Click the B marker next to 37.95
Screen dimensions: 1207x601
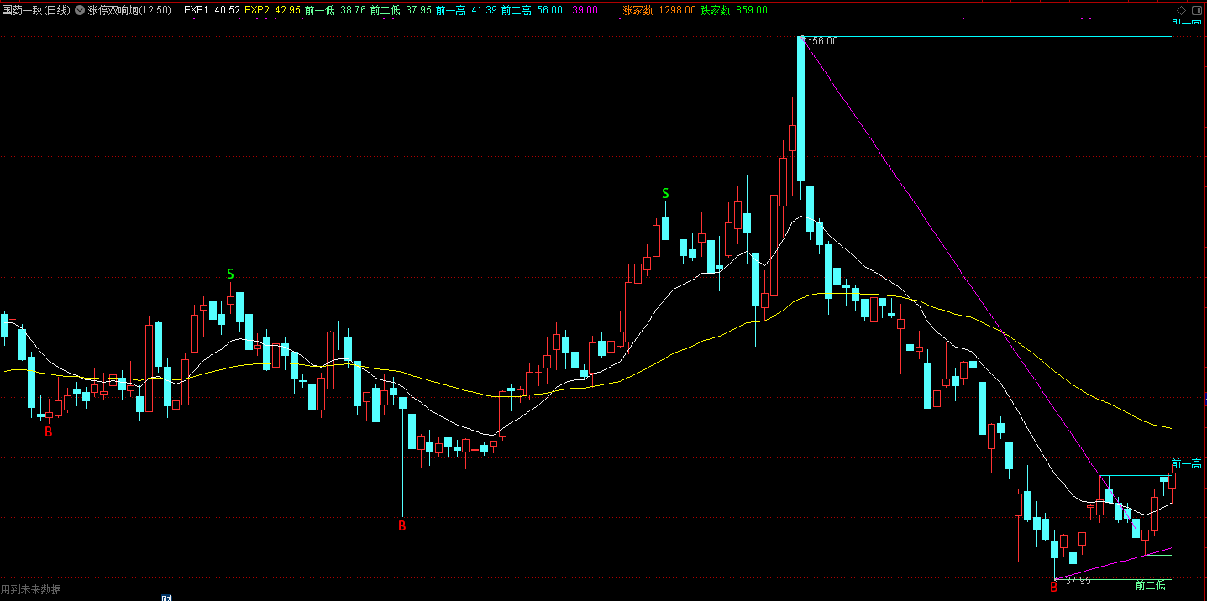1053,588
